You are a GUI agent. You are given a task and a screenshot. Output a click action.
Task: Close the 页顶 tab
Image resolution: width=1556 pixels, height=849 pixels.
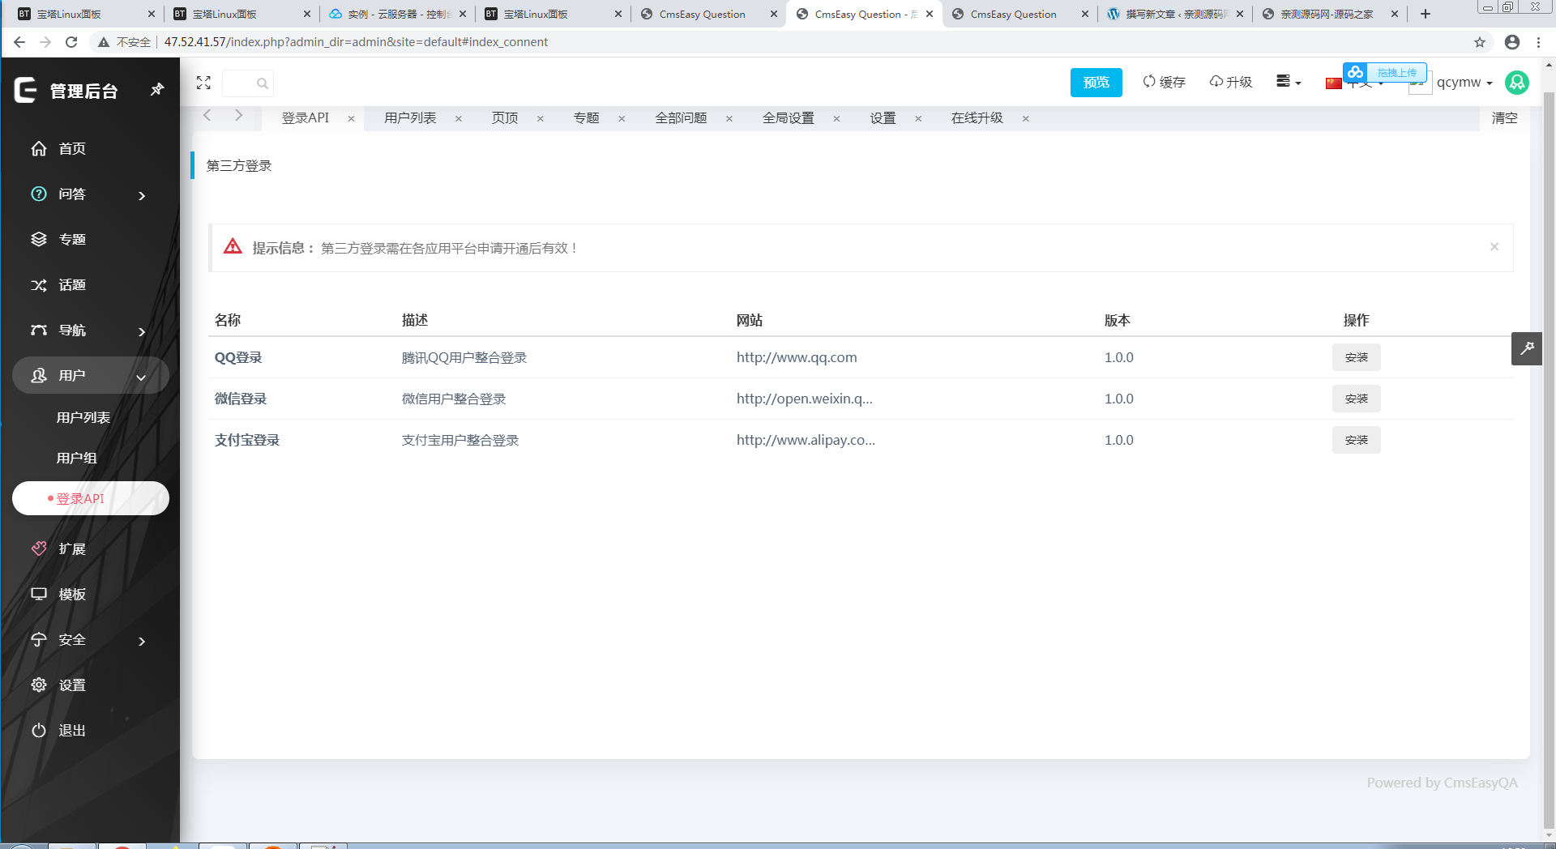pyautogui.click(x=541, y=119)
